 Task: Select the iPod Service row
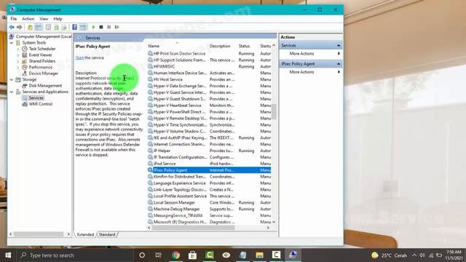tap(209, 164)
